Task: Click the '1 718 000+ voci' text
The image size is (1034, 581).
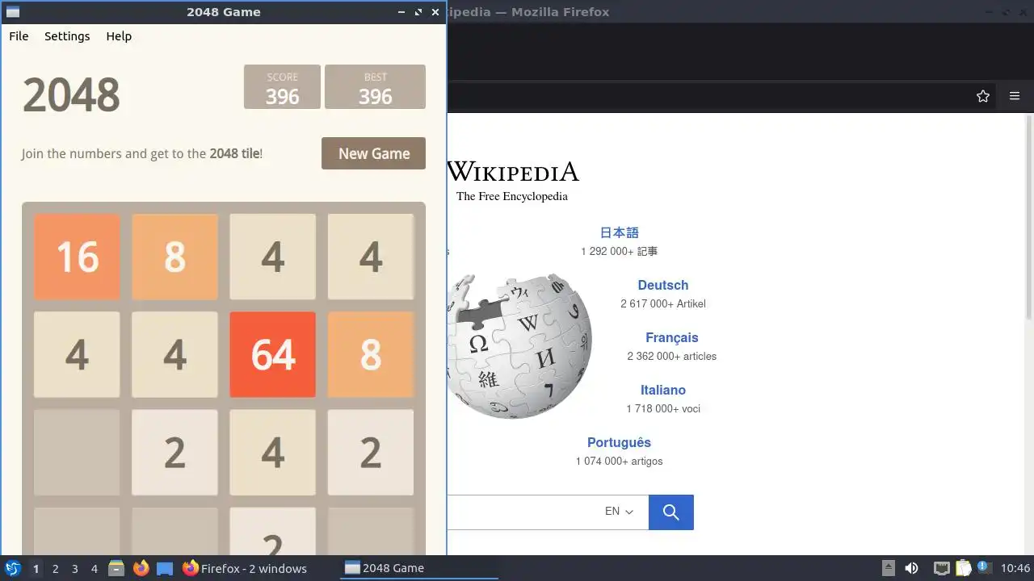Action: click(x=663, y=409)
